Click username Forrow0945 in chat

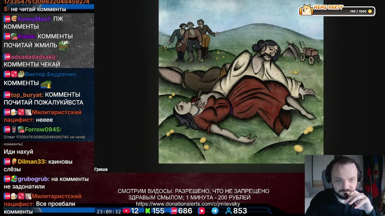[x=43, y=130]
